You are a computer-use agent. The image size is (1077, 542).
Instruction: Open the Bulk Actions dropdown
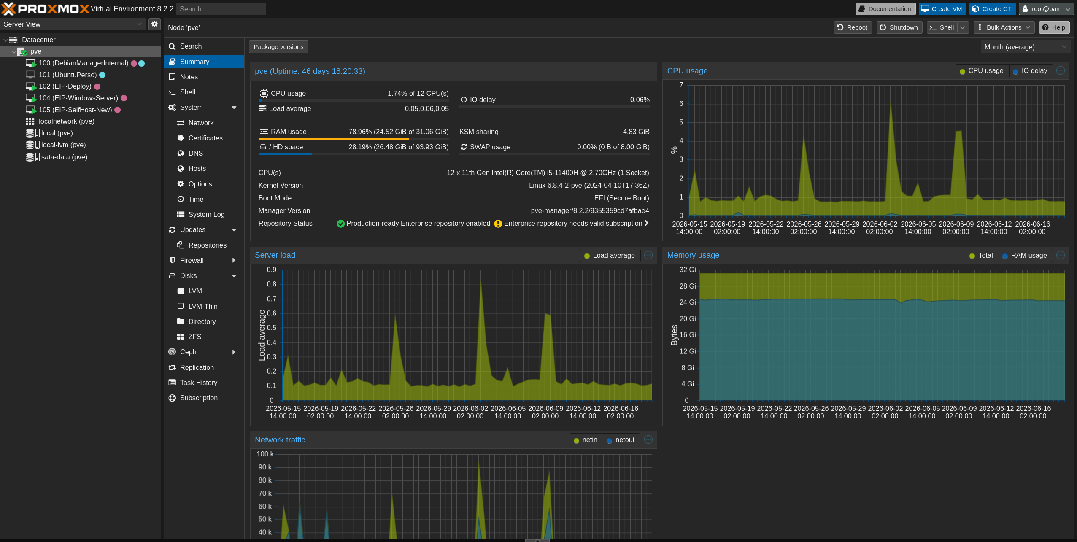[1004, 27]
